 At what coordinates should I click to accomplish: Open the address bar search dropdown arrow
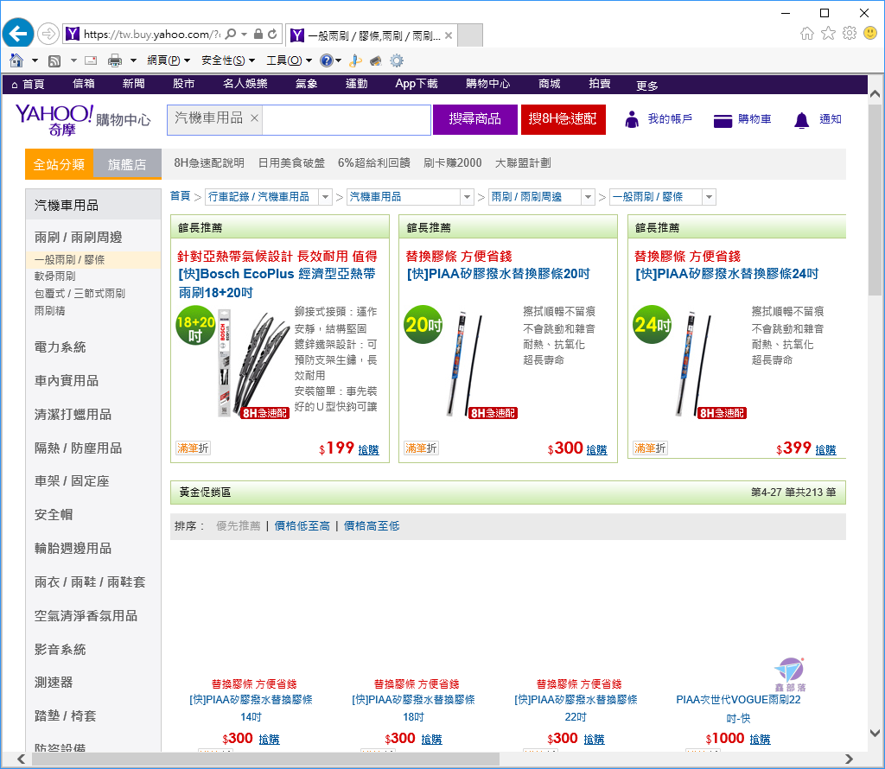(x=244, y=34)
